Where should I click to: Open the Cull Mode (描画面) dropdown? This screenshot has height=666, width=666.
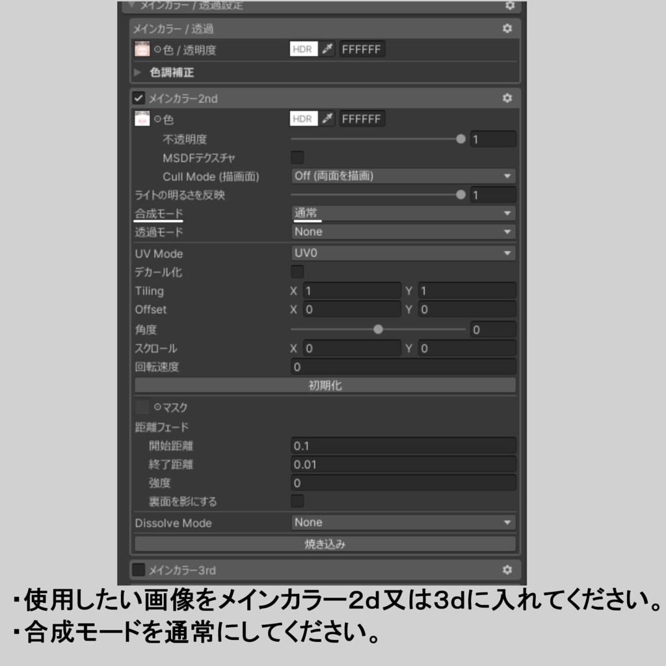click(x=403, y=176)
